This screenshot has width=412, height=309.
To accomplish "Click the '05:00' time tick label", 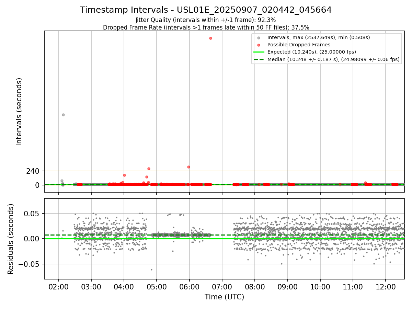I will [x=157, y=287].
